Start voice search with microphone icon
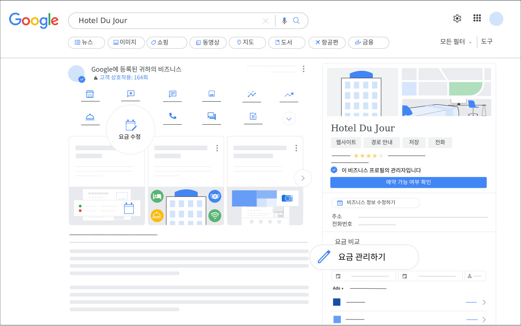 coord(284,20)
